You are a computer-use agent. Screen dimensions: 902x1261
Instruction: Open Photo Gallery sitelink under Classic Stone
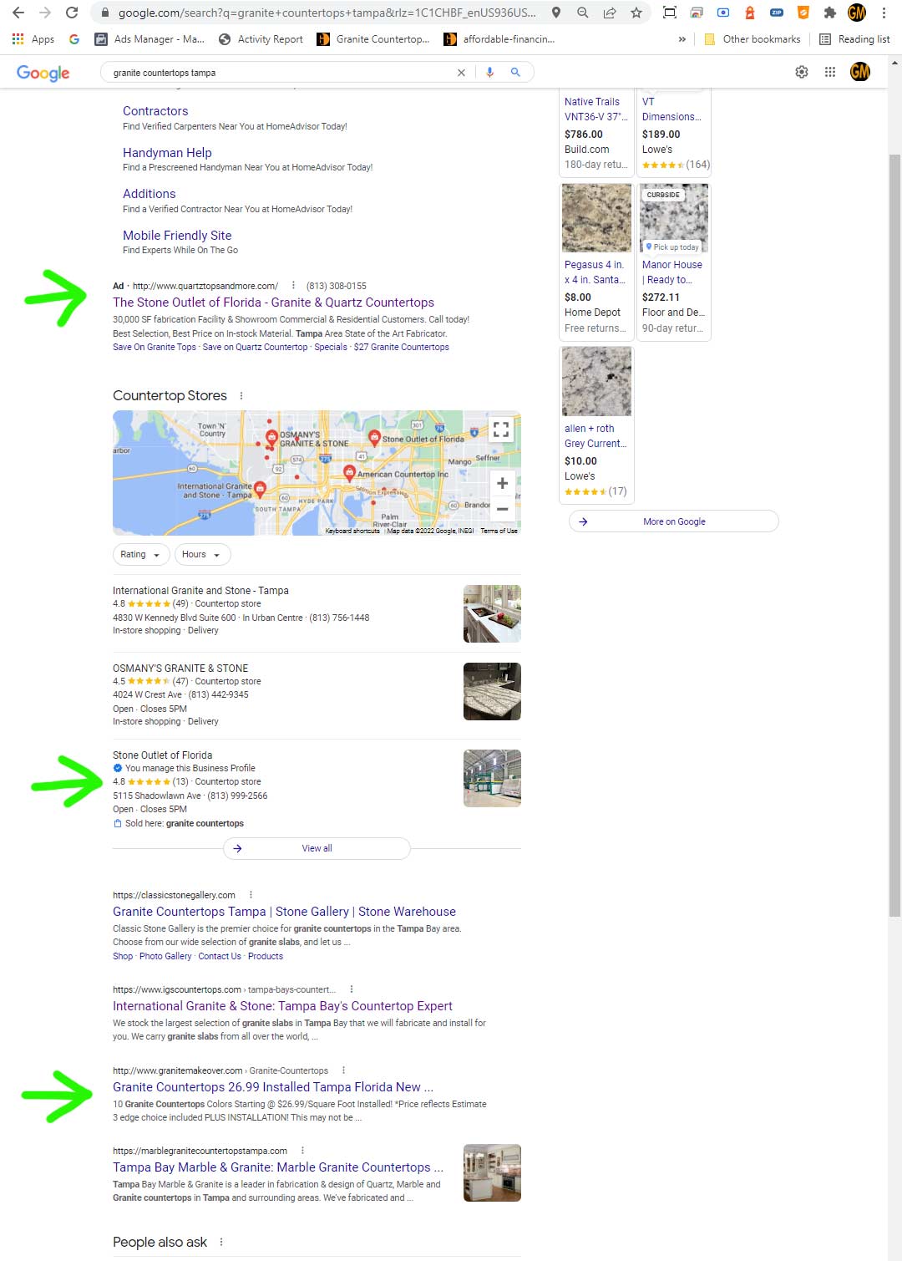tap(165, 957)
